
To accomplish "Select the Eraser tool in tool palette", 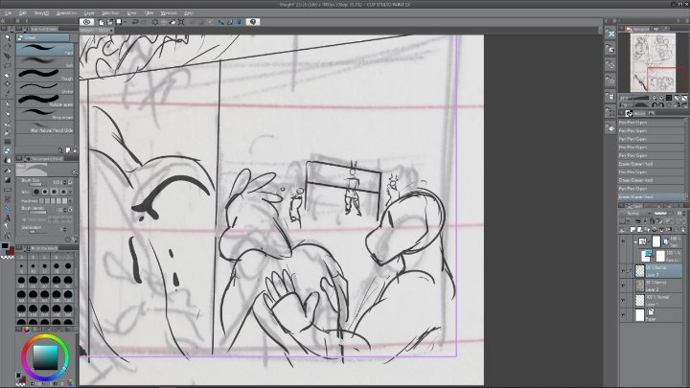I will click(8, 151).
